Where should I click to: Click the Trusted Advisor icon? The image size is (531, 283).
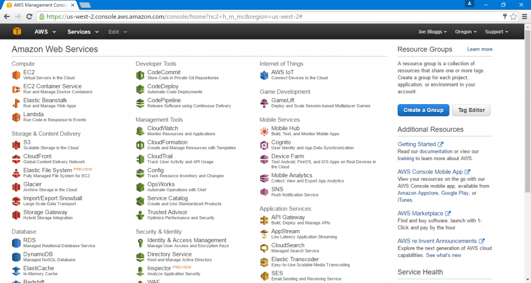pos(140,215)
